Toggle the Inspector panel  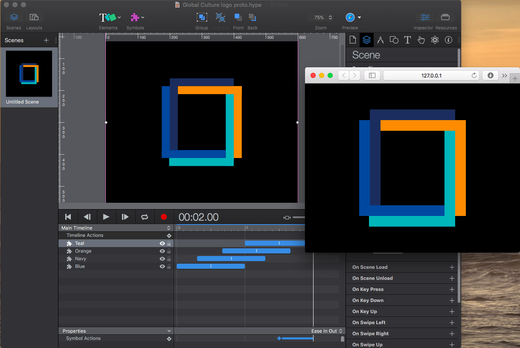point(425,17)
